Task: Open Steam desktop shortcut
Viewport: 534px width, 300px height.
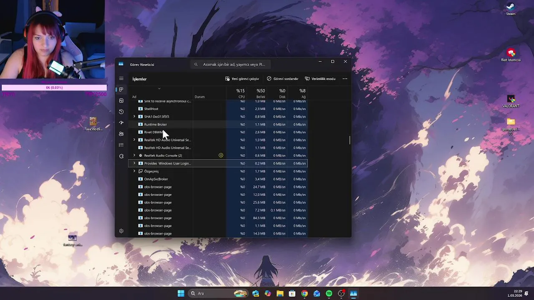Action: coord(511,9)
